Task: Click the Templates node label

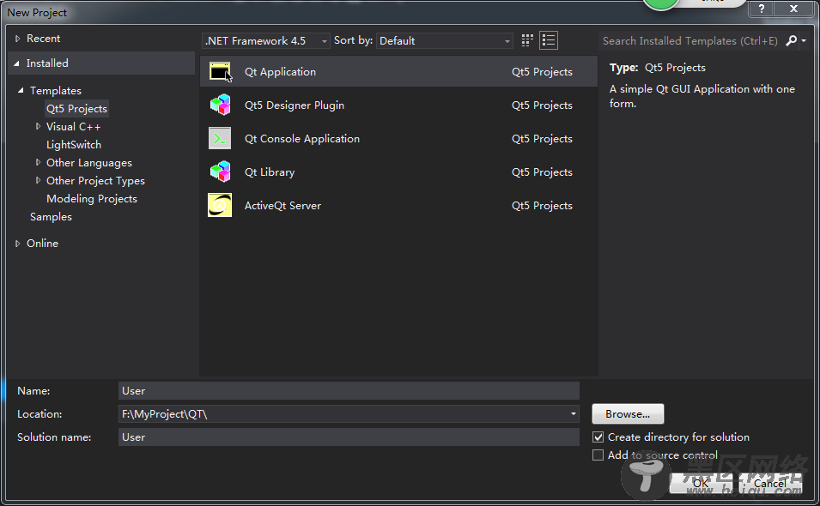Action: pos(56,90)
